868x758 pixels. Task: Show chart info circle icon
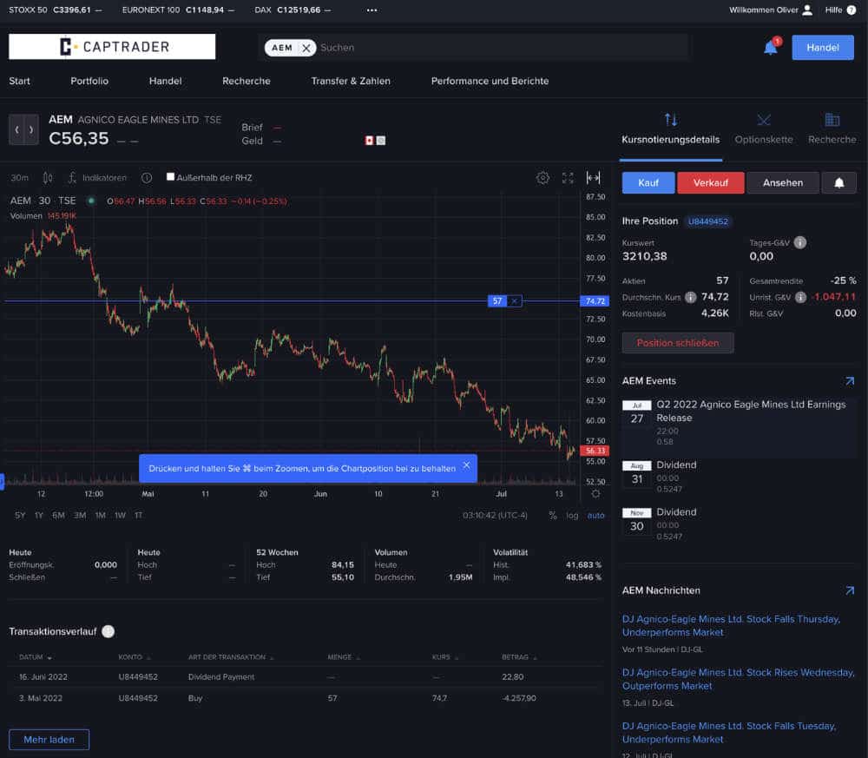147,178
